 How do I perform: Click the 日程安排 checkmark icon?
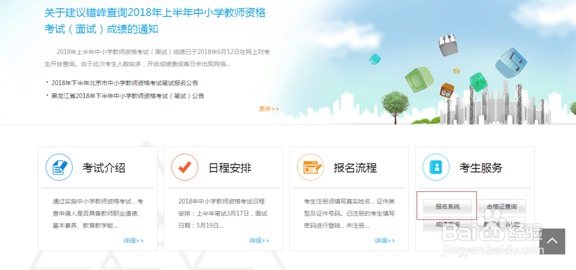(x=185, y=167)
